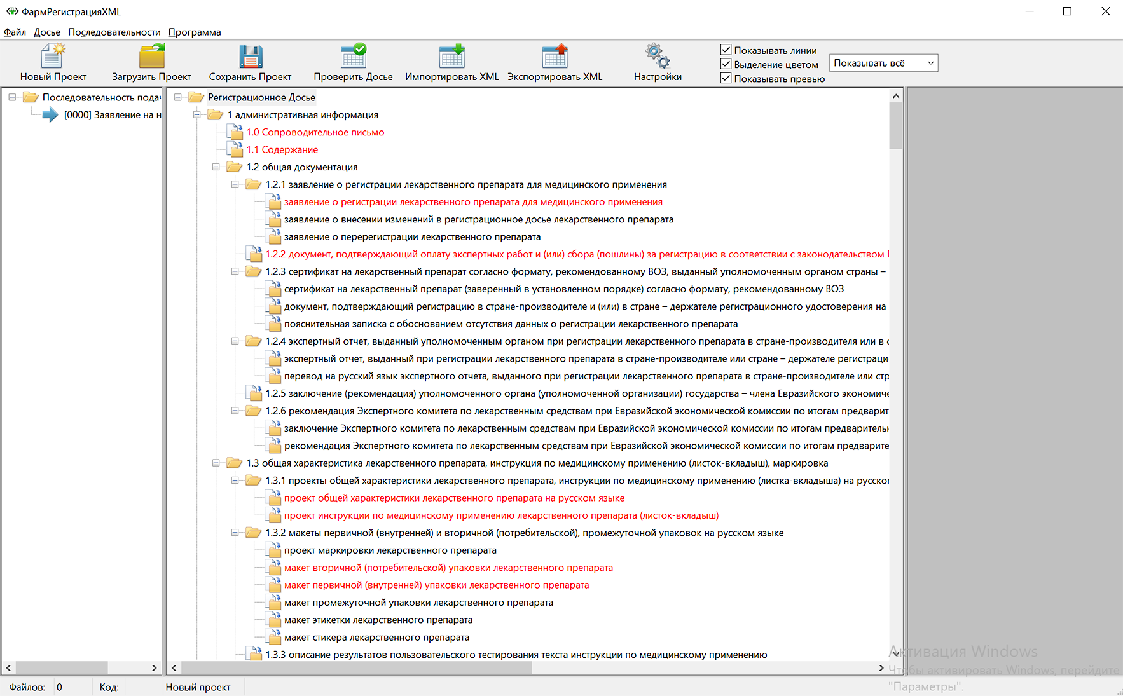Run the Проверить Досье check icon
Viewport: 1123px width, 696px height.
353,57
